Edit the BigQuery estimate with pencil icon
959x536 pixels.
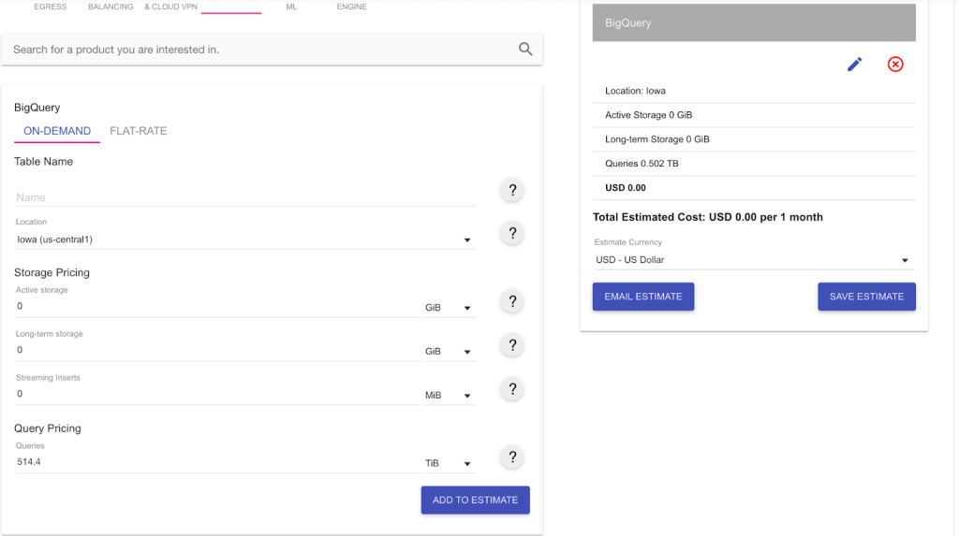[854, 65]
